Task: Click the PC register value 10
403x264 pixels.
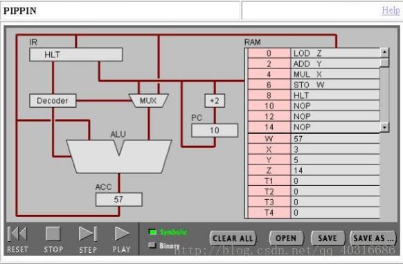Action: click(215, 131)
